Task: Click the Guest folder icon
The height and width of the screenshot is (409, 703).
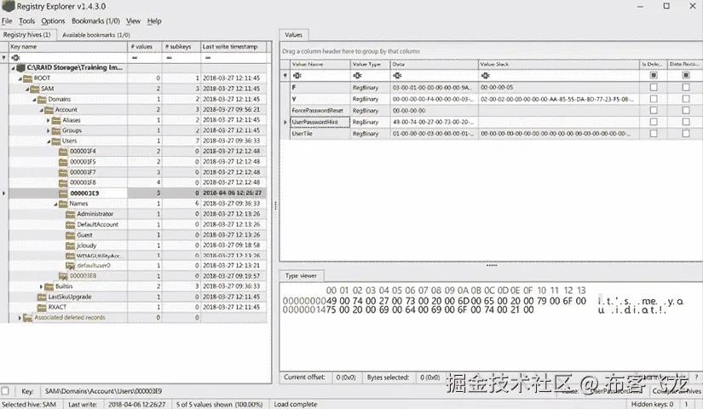Action: 70,235
